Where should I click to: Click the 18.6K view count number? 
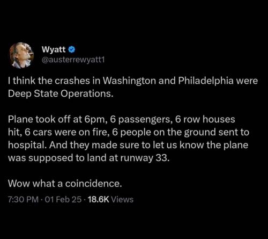(99, 199)
